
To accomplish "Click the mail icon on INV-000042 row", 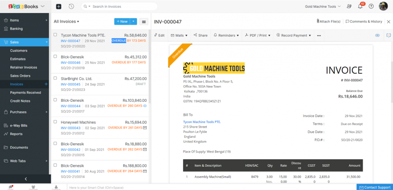I will (145, 149).
